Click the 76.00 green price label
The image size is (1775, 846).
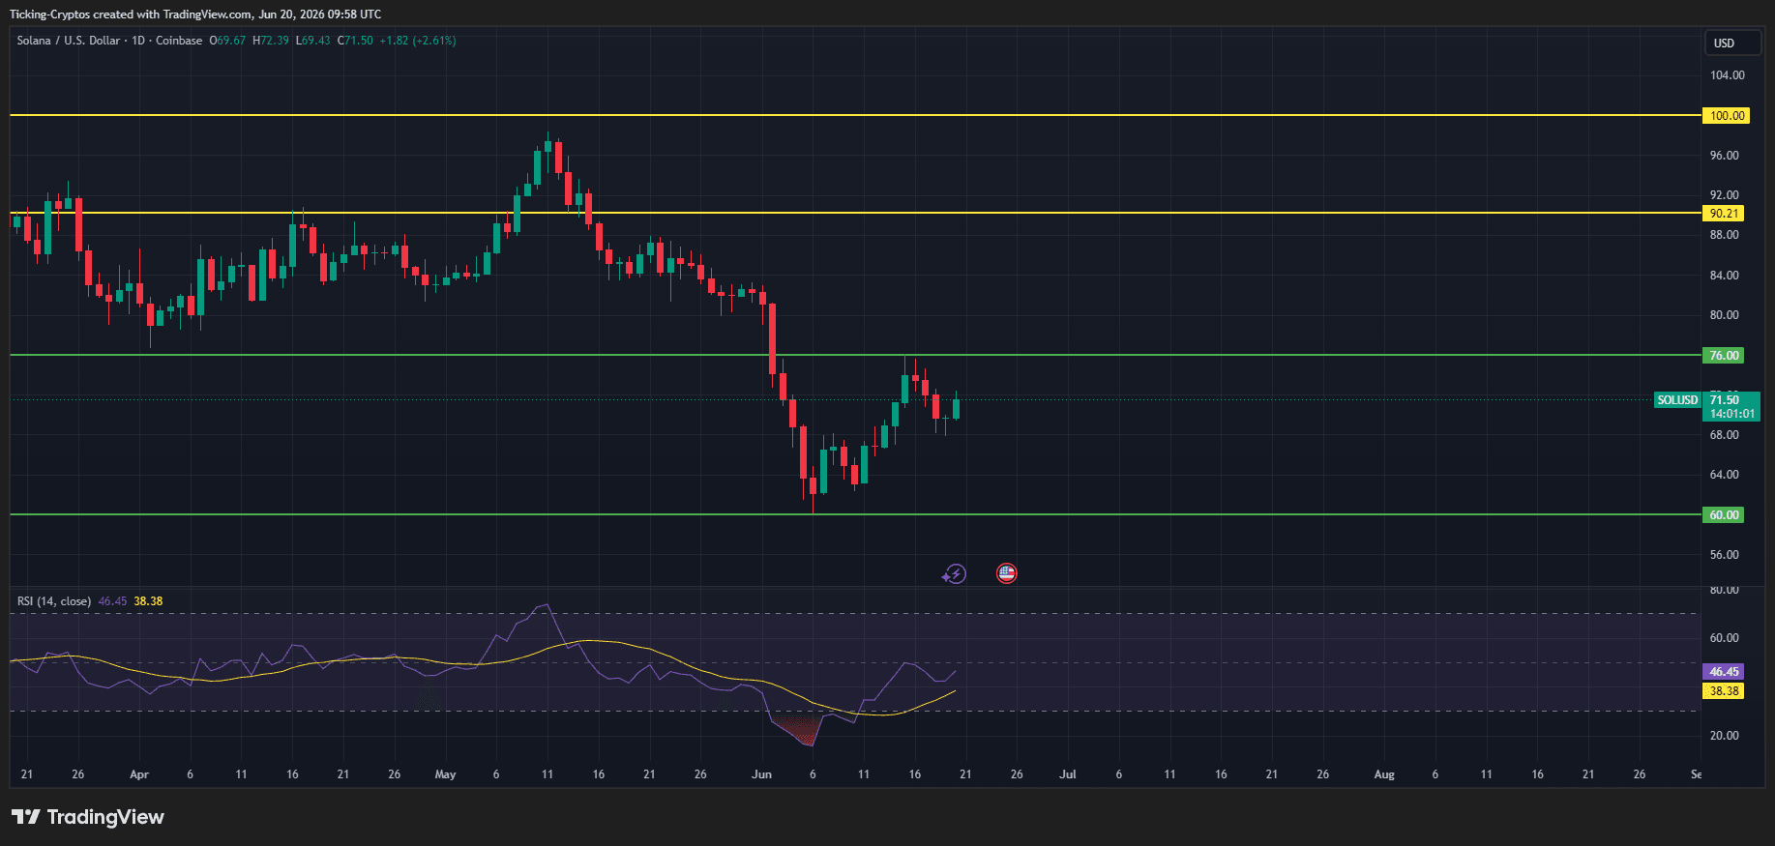click(x=1724, y=356)
